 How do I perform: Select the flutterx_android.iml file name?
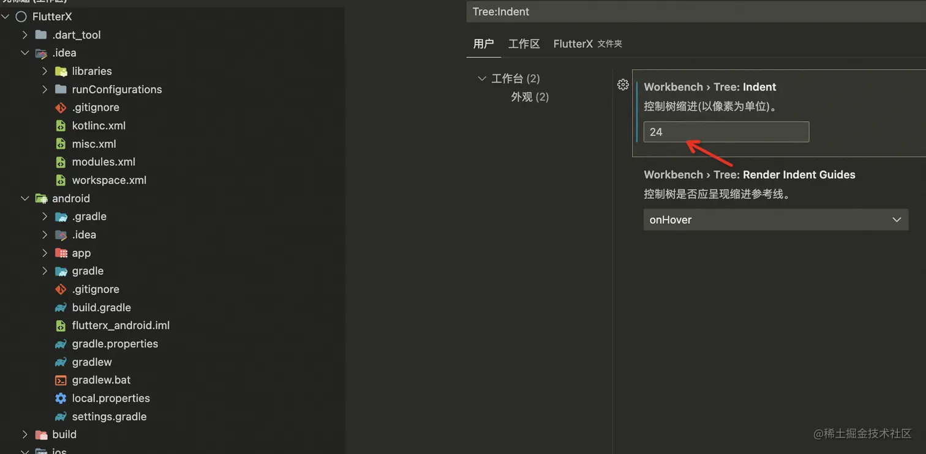point(121,326)
